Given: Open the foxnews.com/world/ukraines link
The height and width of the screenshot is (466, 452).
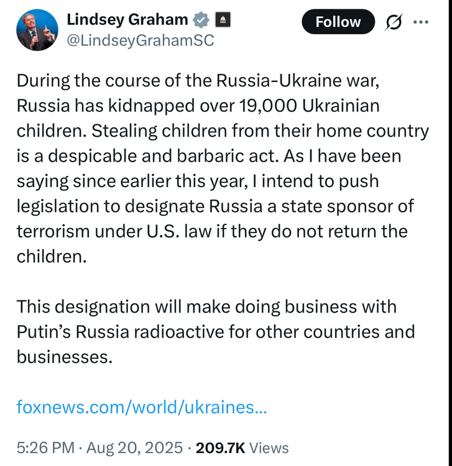Looking at the screenshot, I should tap(142, 407).
